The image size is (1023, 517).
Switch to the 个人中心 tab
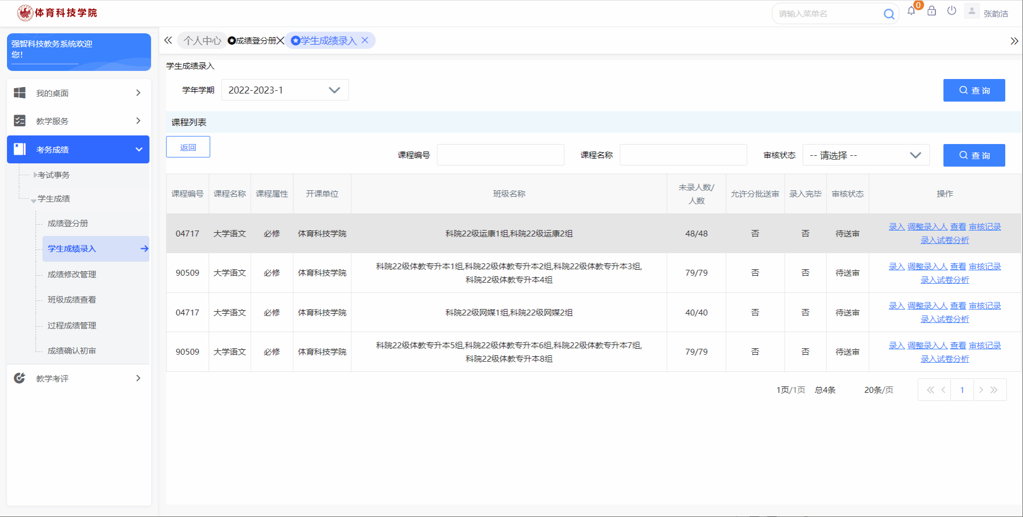[202, 41]
